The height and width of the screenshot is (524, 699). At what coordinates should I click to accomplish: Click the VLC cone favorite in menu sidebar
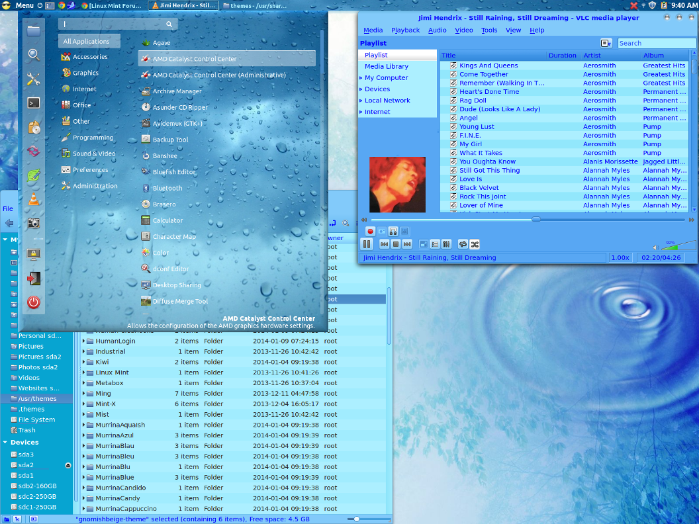34,199
